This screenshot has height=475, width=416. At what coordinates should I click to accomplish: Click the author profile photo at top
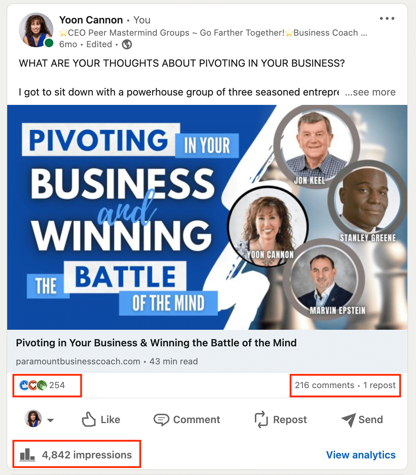36,30
